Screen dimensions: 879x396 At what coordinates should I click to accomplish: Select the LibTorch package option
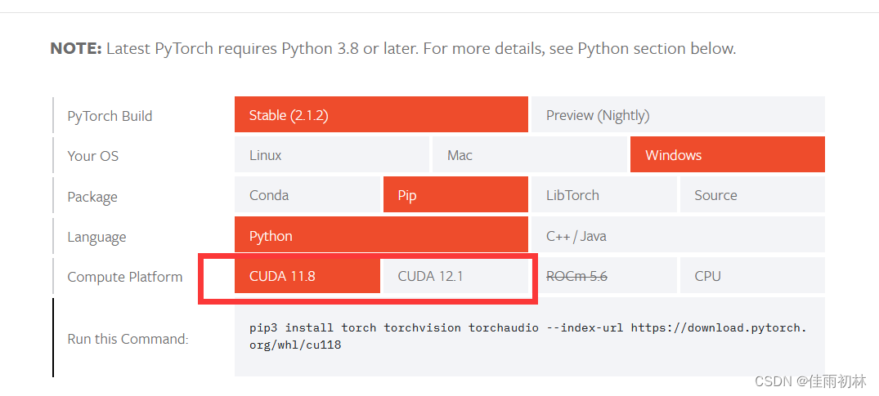[x=603, y=195]
